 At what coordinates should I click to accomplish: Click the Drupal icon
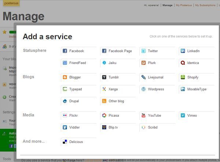pos(65,101)
